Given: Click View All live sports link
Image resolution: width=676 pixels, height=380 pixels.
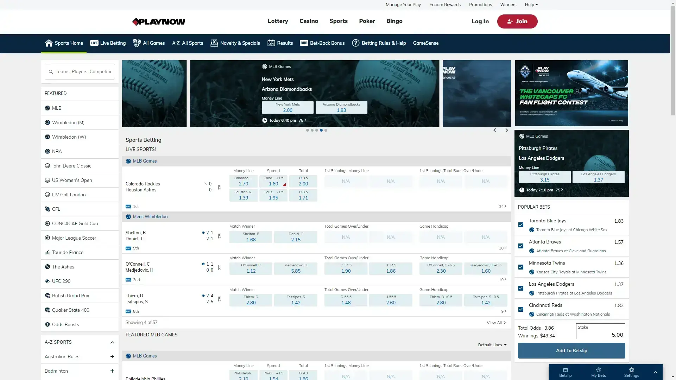Looking at the screenshot, I should point(496,323).
